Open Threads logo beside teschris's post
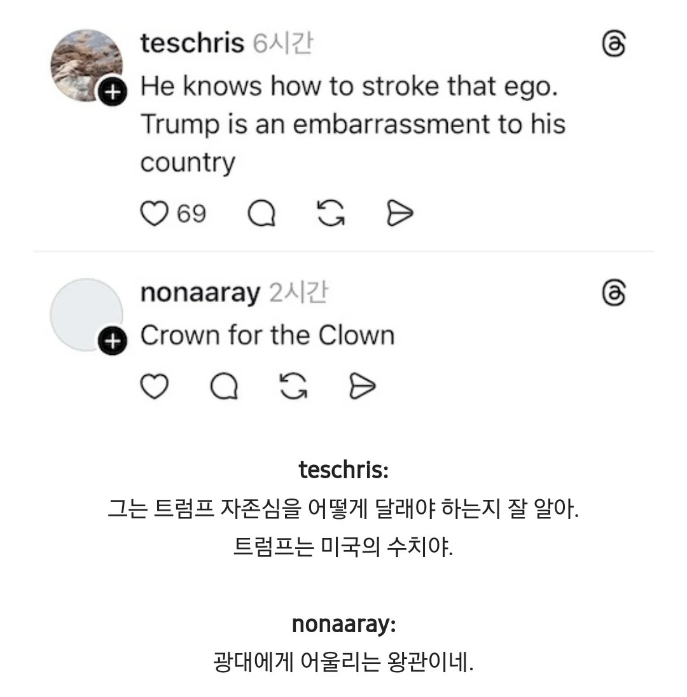 (614, 45)
